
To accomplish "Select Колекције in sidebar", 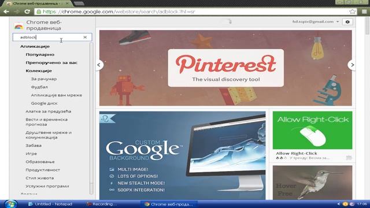I will [x=39, y=70].
